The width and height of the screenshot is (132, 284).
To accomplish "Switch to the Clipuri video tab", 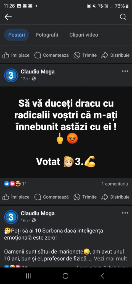I will click(84, 35).
